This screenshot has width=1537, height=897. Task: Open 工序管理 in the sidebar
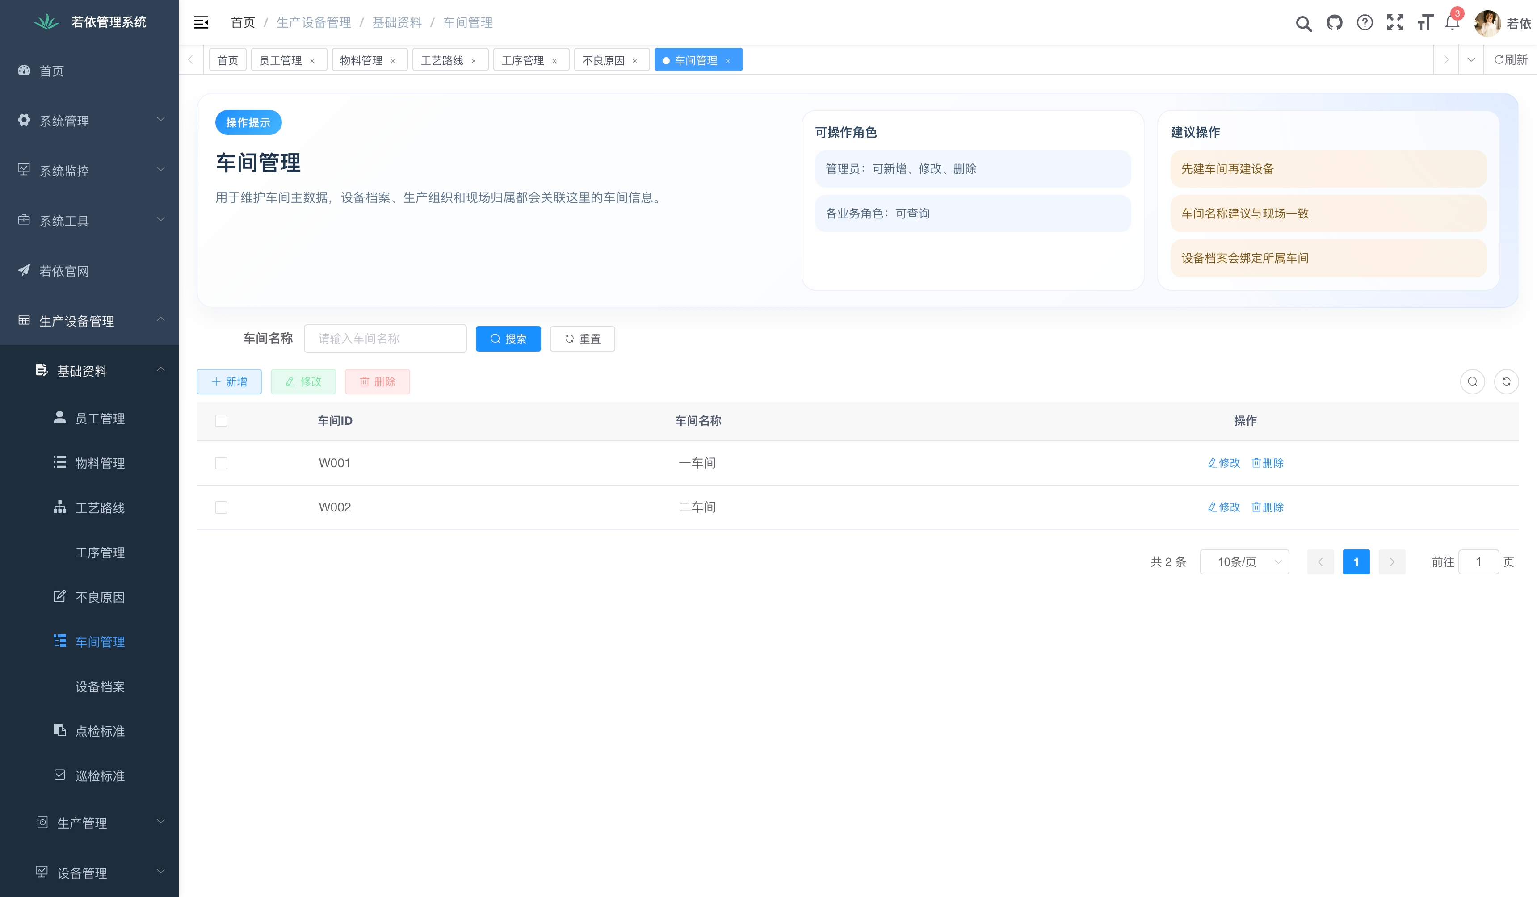point(89,553)
